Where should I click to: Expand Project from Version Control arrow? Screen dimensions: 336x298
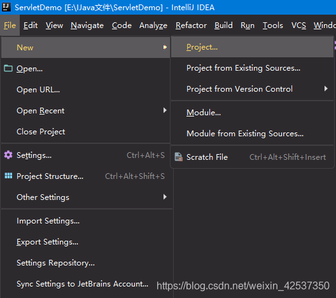pyautogui.click(x=326, y=89)
